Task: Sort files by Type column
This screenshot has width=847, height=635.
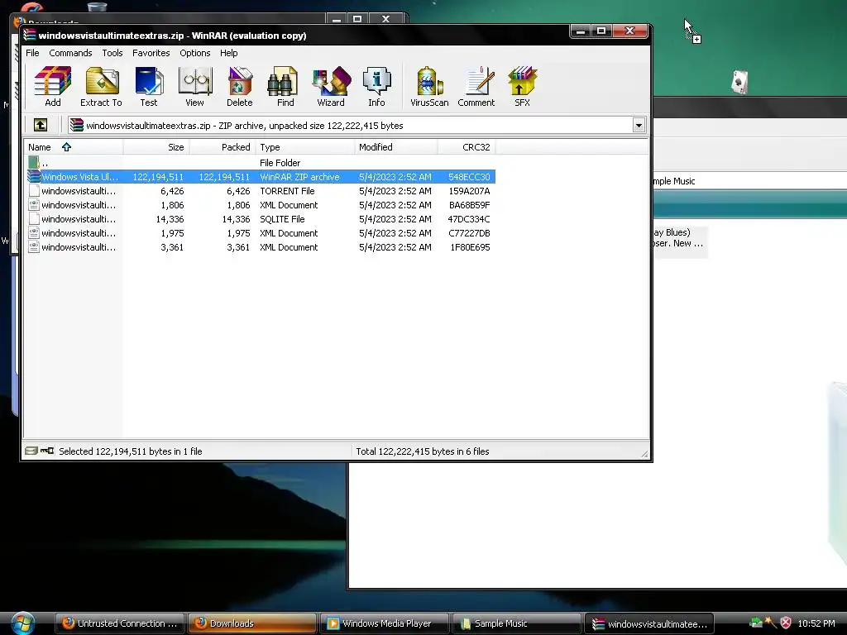Action: [305, 147]
